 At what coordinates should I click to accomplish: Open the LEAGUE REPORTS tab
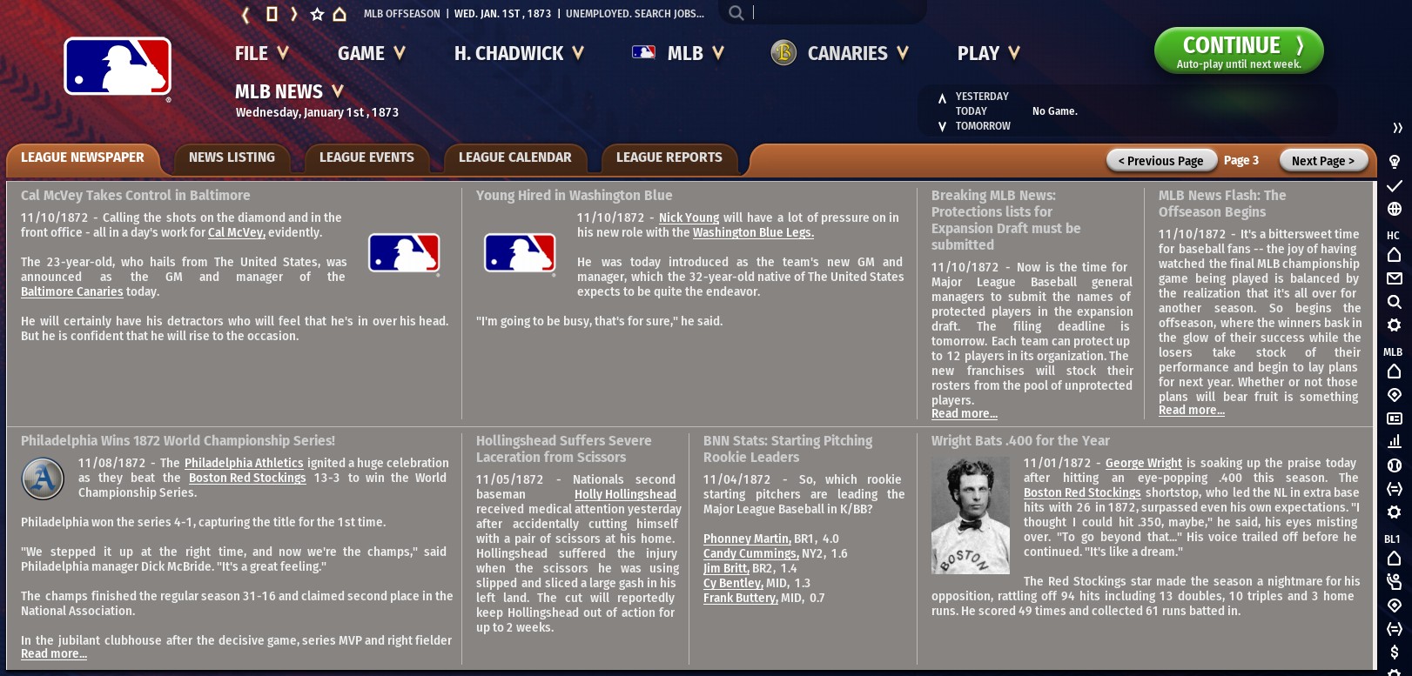(669, 158)
